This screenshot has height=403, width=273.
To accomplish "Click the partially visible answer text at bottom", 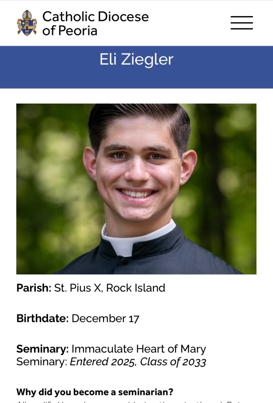I will (x=136, y=401).
